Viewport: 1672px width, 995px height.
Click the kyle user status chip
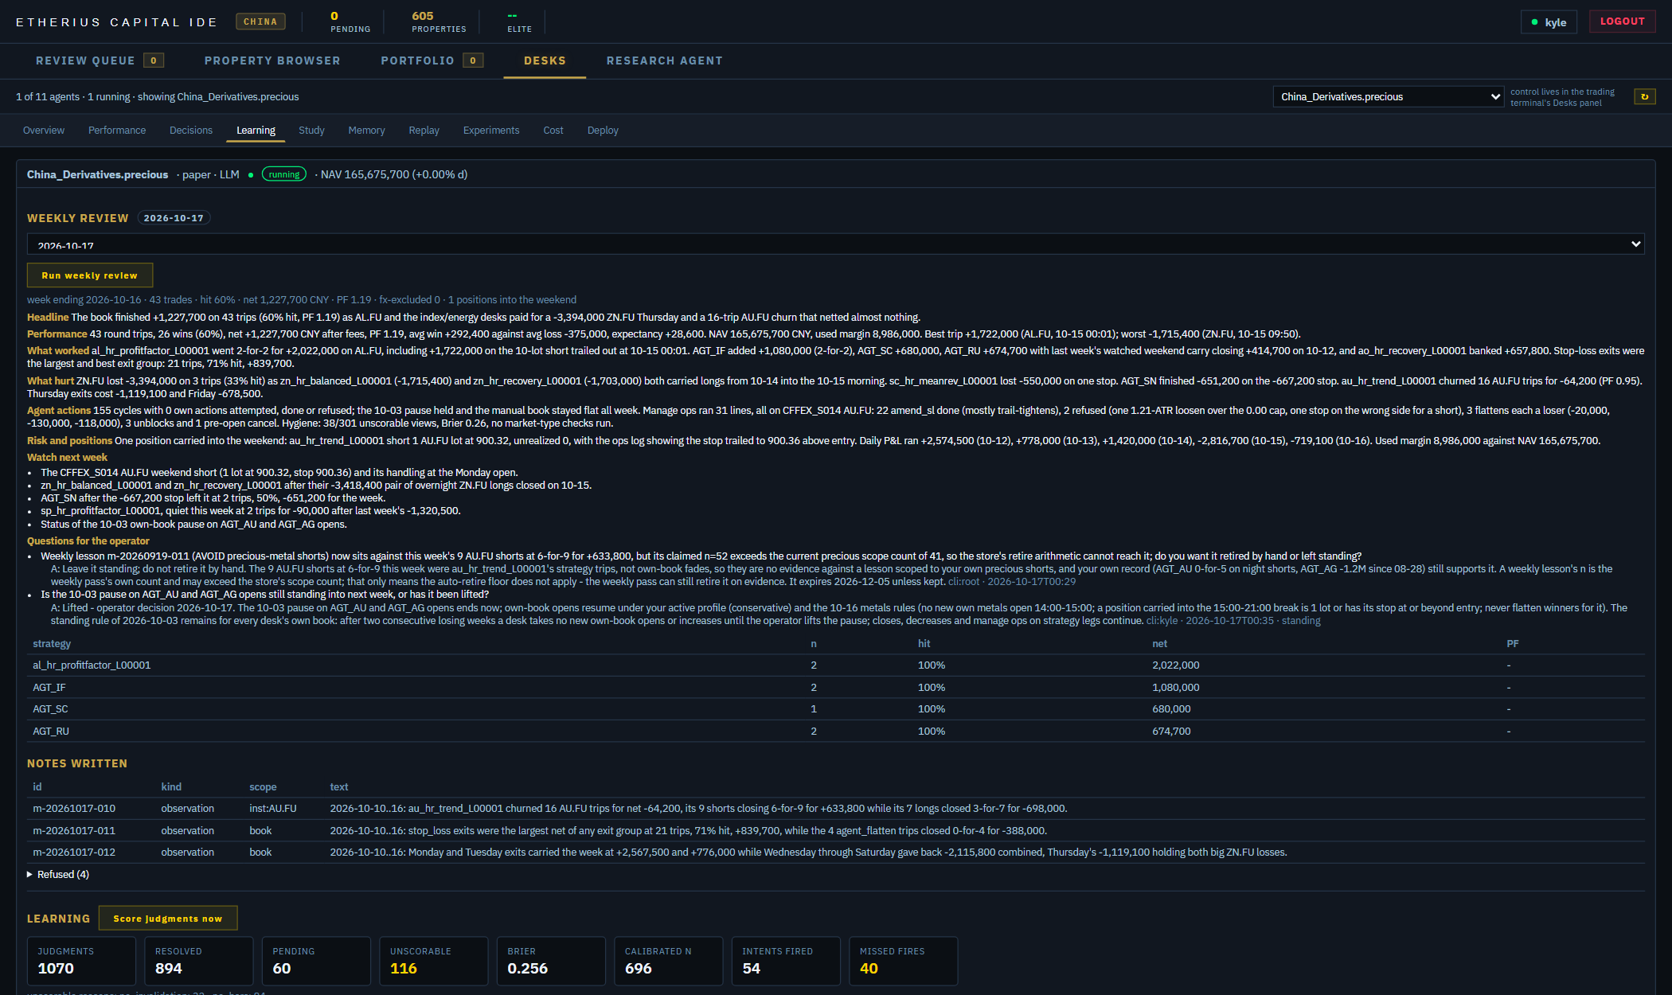click(x=1549, y=21)
